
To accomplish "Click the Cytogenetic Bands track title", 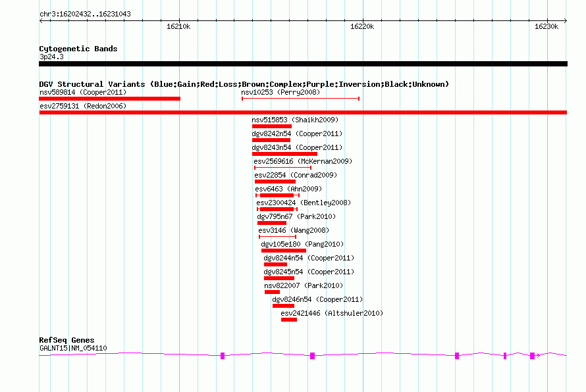I will coord(78,49).
